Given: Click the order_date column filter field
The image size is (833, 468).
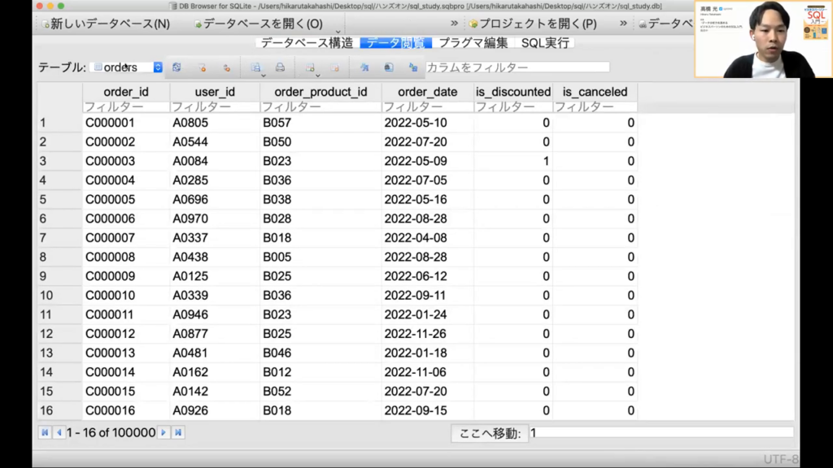Looking at the screenshot, I should (x=426, y=106).
